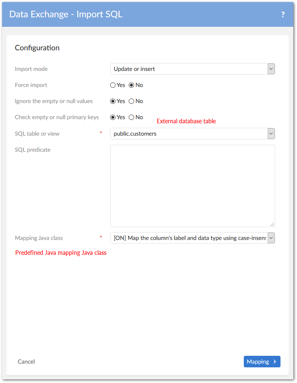Select No for Force import
This screenshot has height=383, width=297.
(x=132, y=85)
